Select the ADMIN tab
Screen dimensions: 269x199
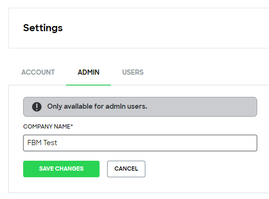pyautogui.click(x=89, y=72)
